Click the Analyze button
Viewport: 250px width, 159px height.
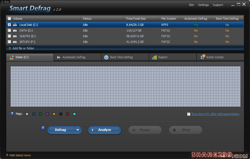point(104,130)
